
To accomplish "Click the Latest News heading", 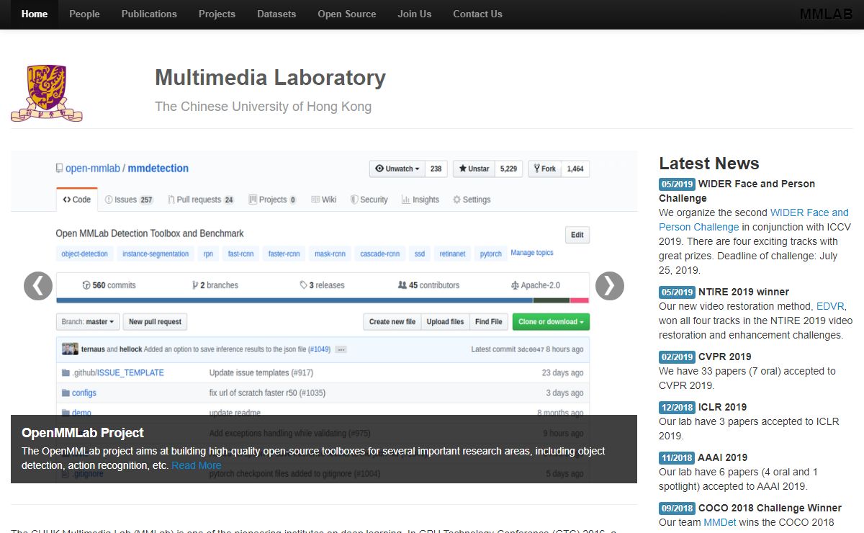I will (x=709, y=164).
